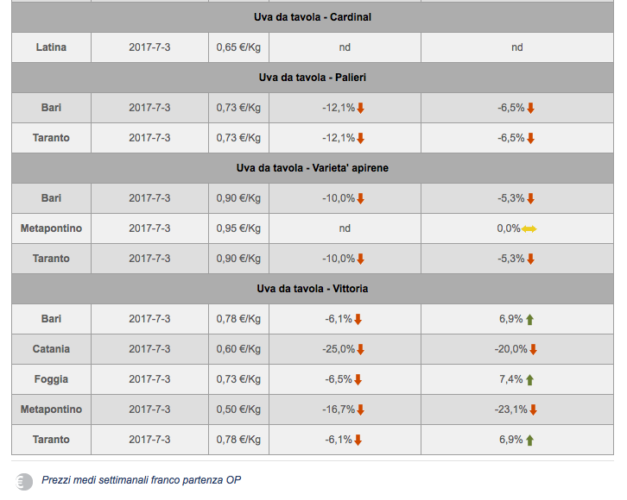Viewport: 627px width, 500px height.
Task: Click 0,50 €/Kg price in Metapontino row
Action: (238, 409)
